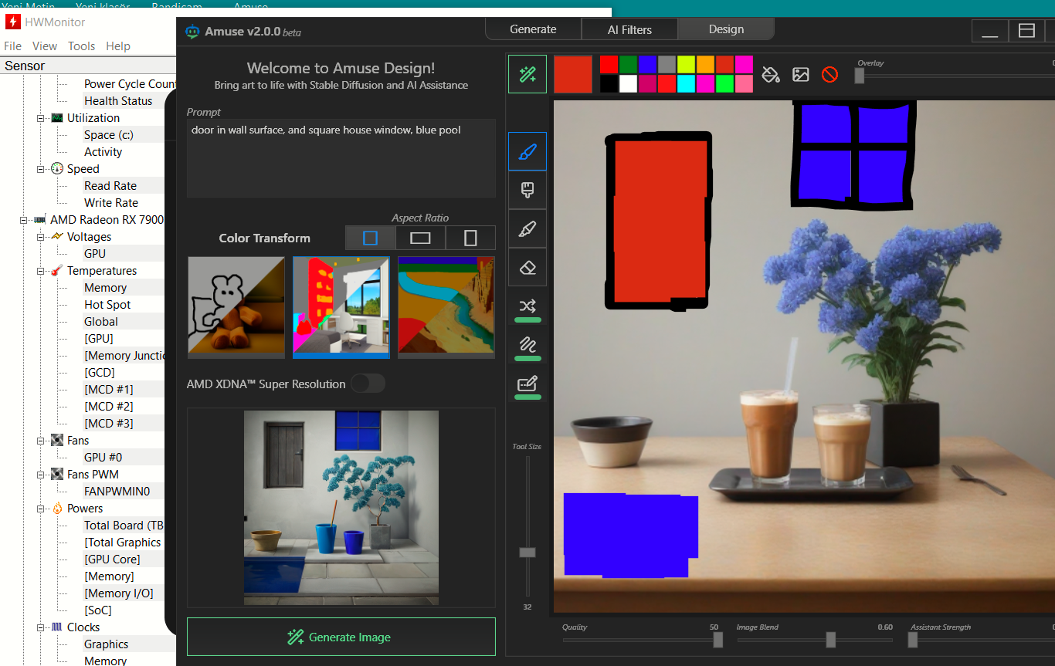Image resolution: width=1055 pixels, height=666 pixels.
Task: Click the HWMonitor red lightning app icon
Action: tap(12, 22)
